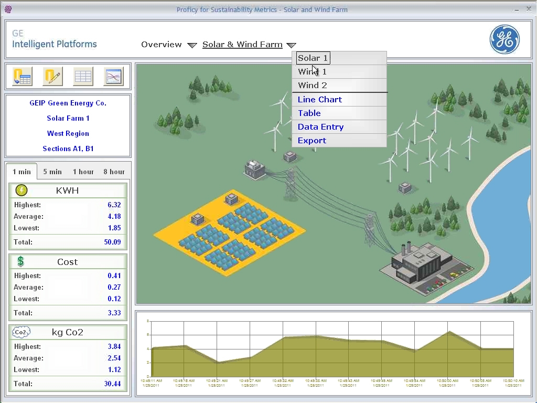The height and width of the screenshot is (403, 537).
Task: Click the table grid toolbar icon
Action: 83,77
